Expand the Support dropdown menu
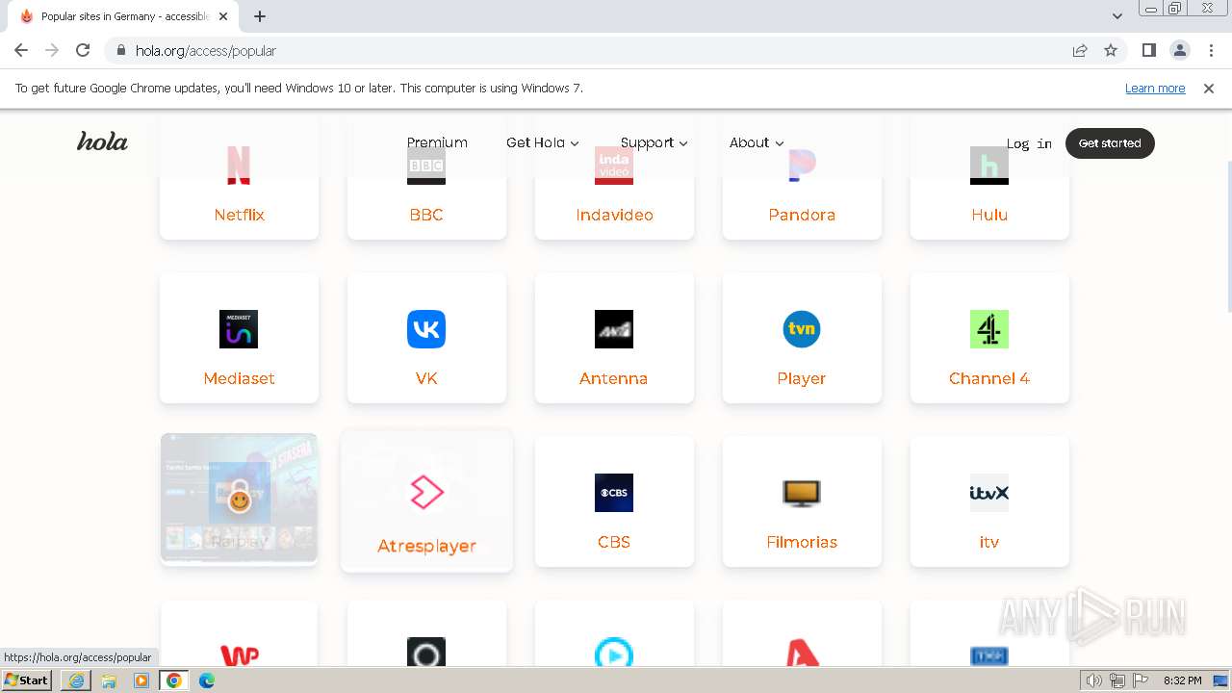The width and height of the screenshot is (1232, 693). click(654, 142)
